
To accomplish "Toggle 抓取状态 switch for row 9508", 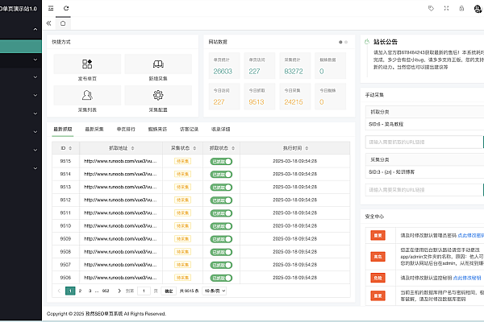I will pos(221,252).
